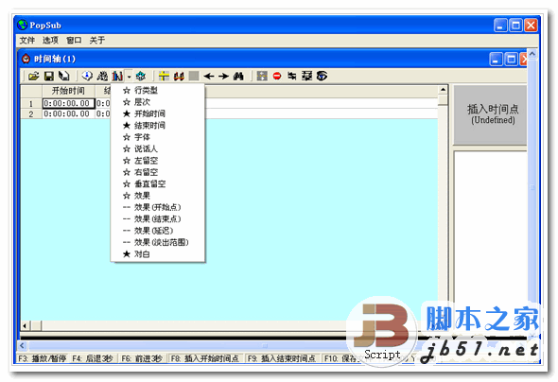Click the colored columns toolbar icon
Image resolution: width=558 pixels, height=382 pixels.
click(117, 76)
